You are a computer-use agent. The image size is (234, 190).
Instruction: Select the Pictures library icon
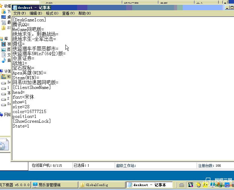(4, 50)
